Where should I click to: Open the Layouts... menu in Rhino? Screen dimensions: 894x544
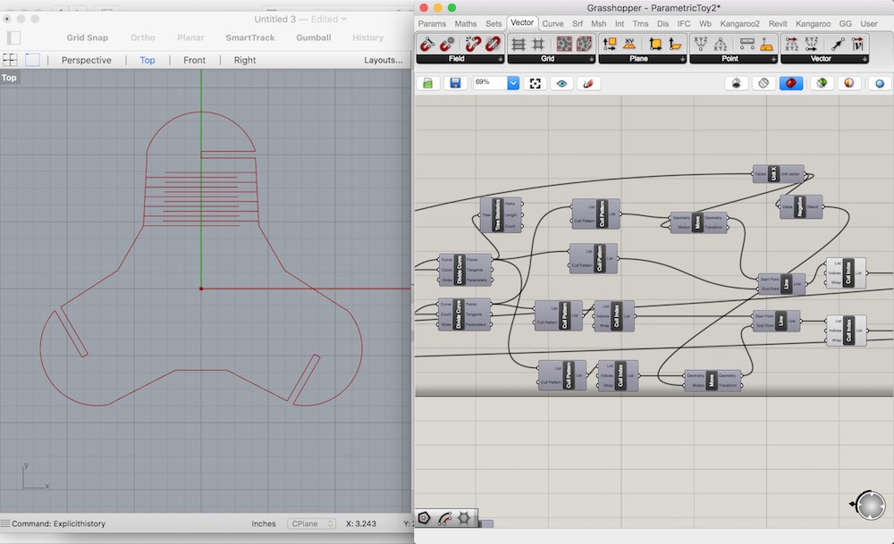point(384,60)
